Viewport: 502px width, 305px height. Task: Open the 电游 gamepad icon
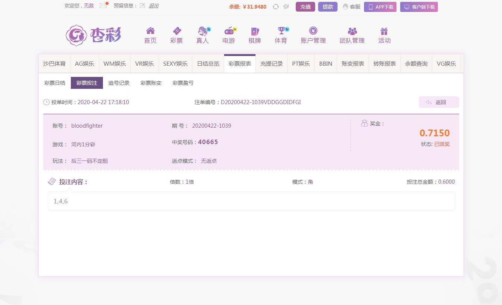tap(229, 31)
